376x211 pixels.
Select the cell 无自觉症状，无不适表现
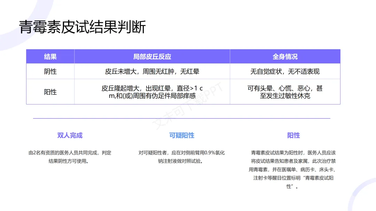pyautogui.click(x=285, y=71)
